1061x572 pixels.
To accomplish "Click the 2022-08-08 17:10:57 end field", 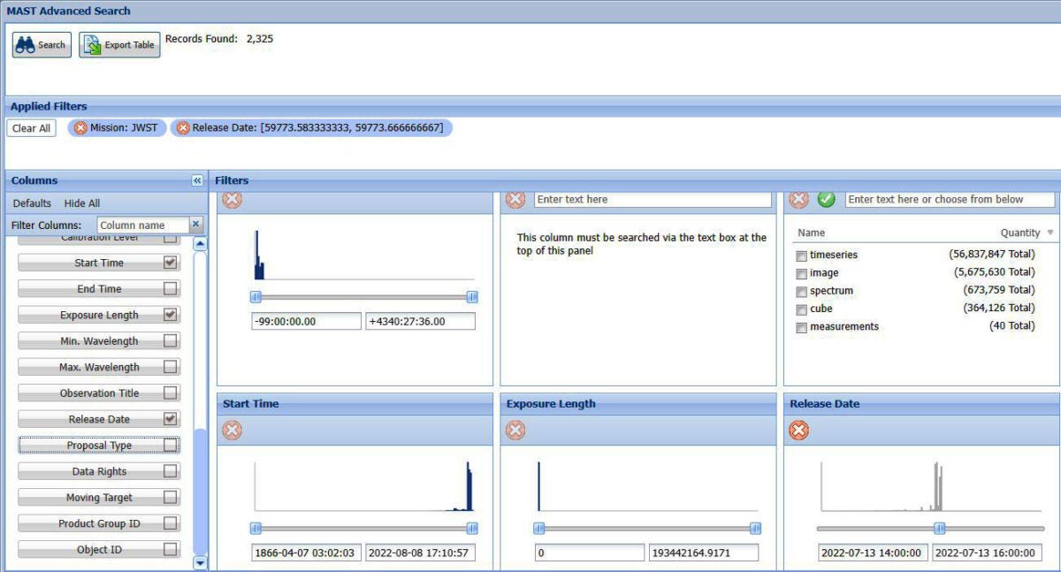I will [x=420, y=553].
